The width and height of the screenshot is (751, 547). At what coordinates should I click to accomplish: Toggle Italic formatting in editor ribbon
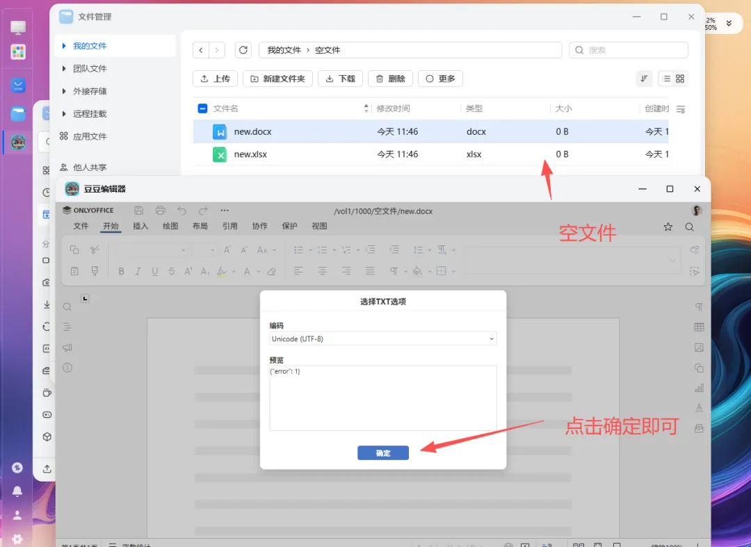click(138, 271)
